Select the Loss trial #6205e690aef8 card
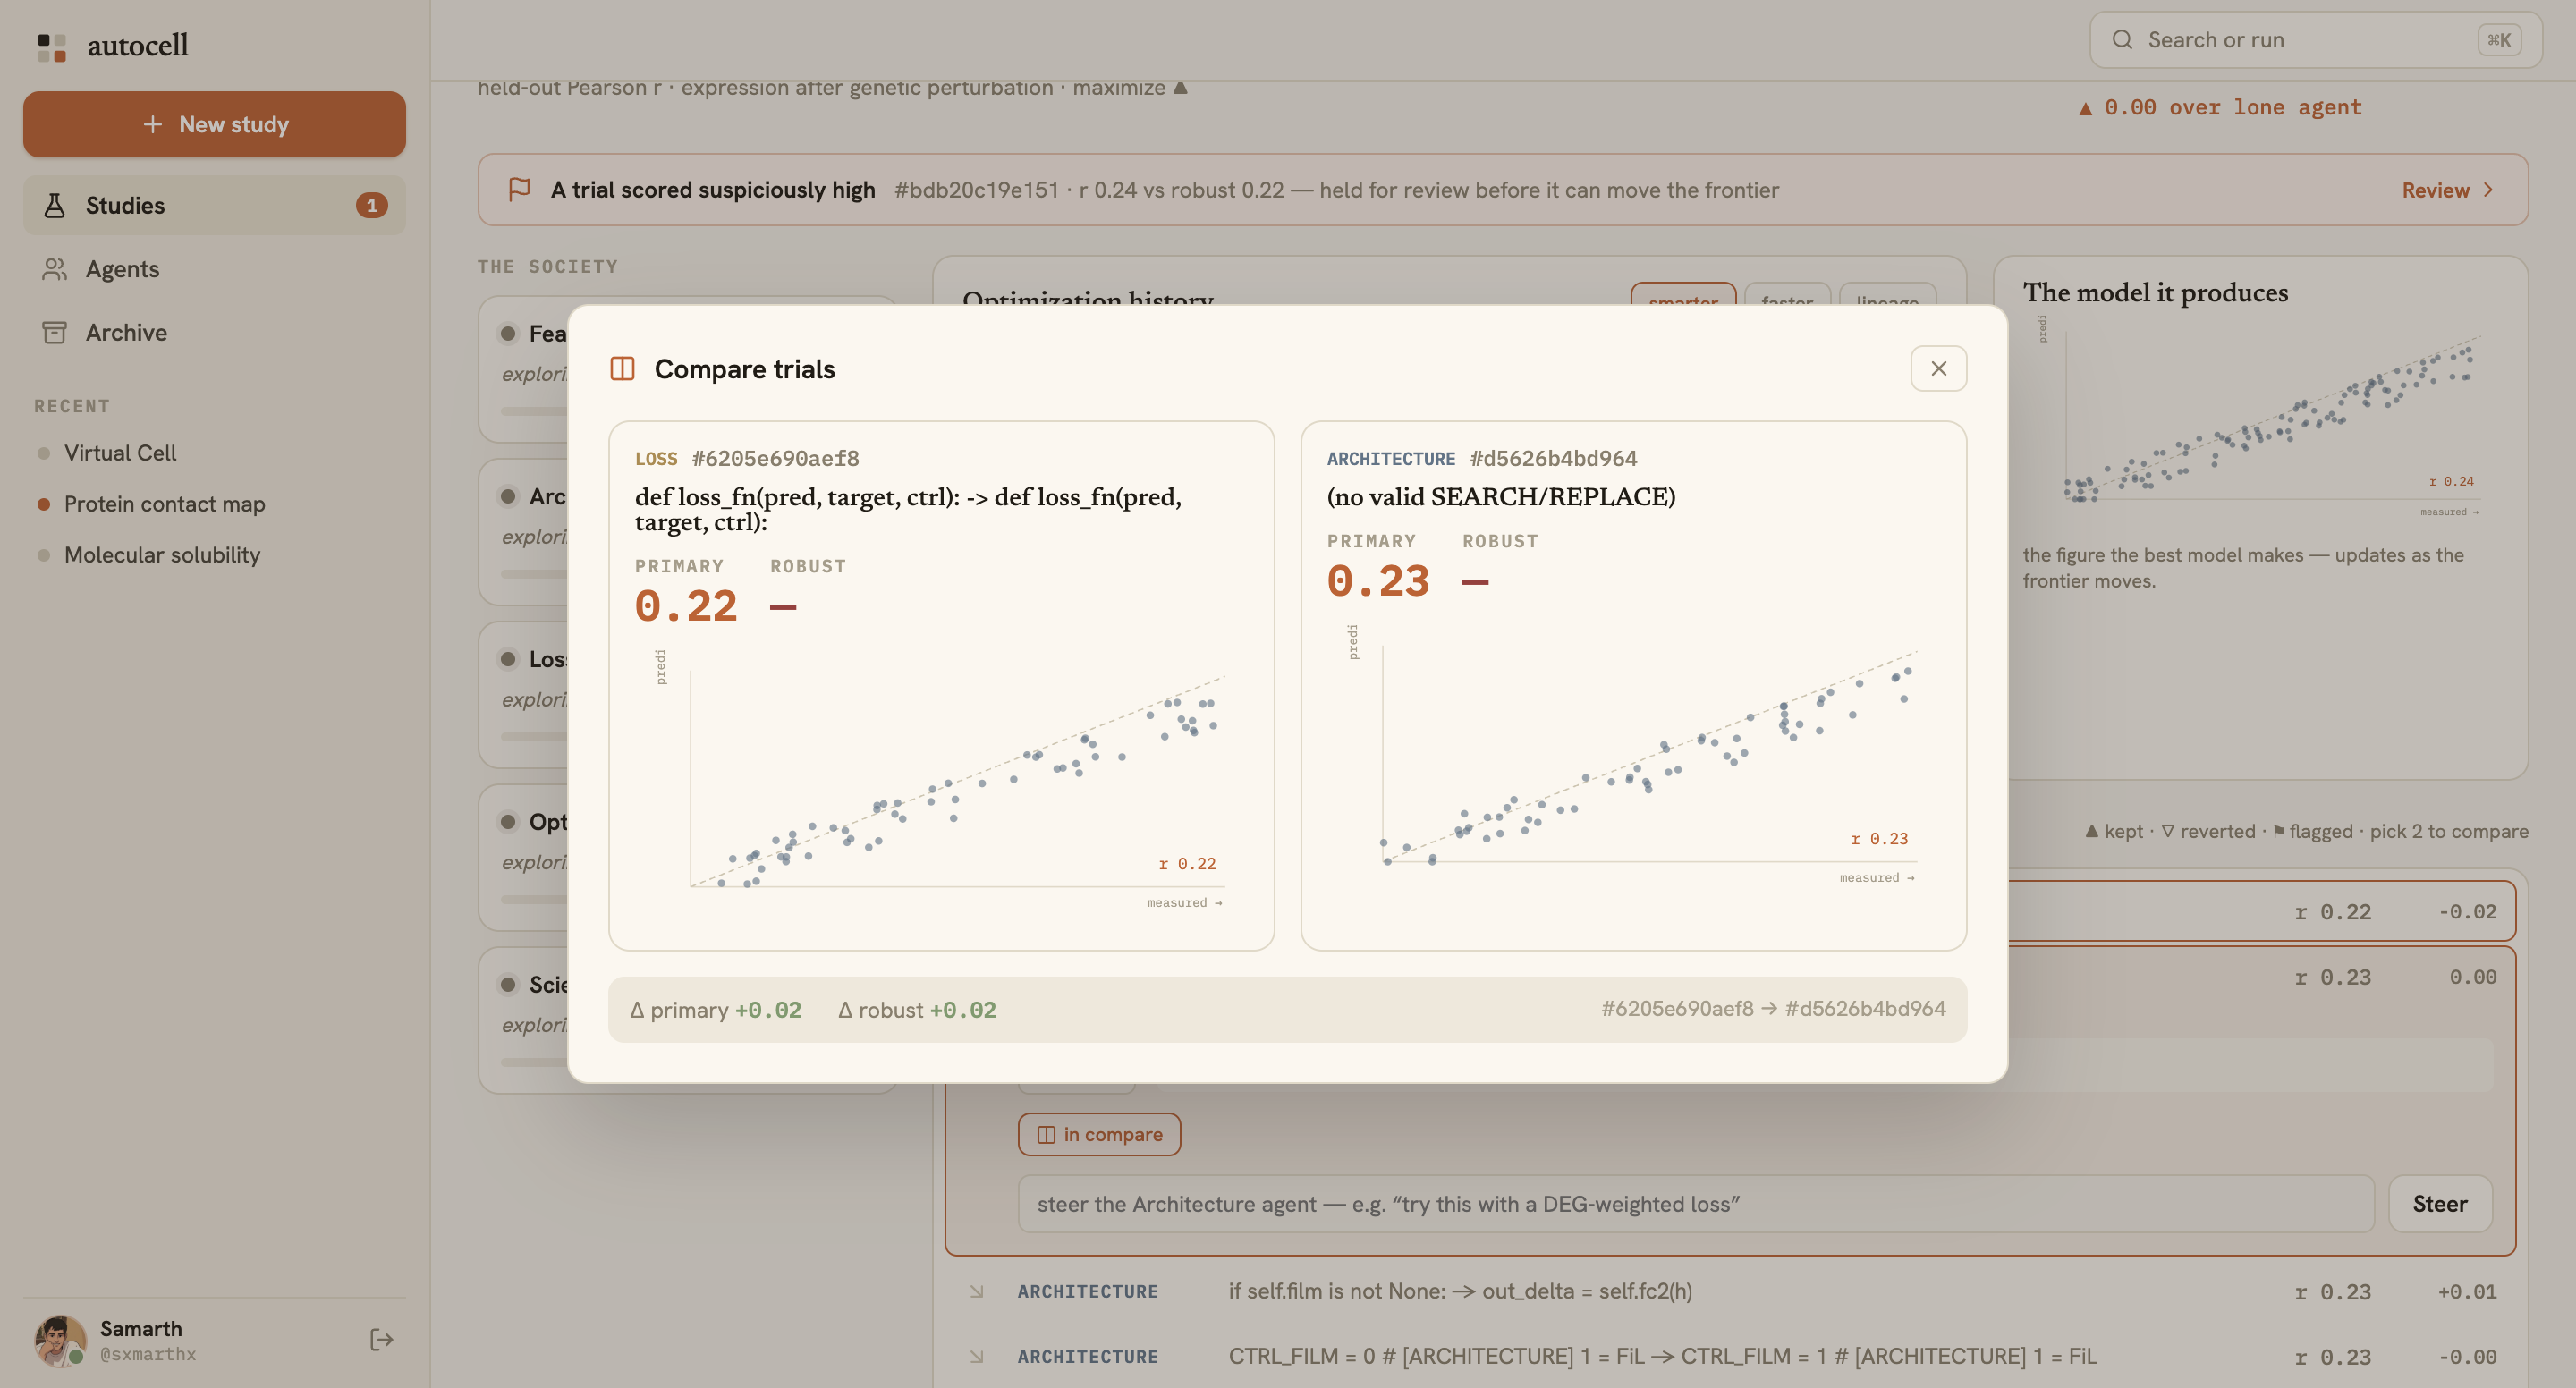This screenshot has height=1388, width=2576. (941, 685)
